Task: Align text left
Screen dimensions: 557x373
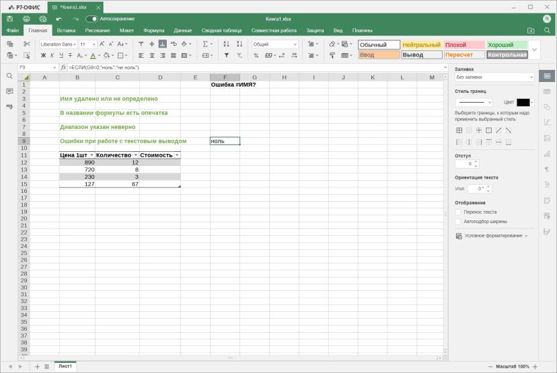Action: coord(141,55)
